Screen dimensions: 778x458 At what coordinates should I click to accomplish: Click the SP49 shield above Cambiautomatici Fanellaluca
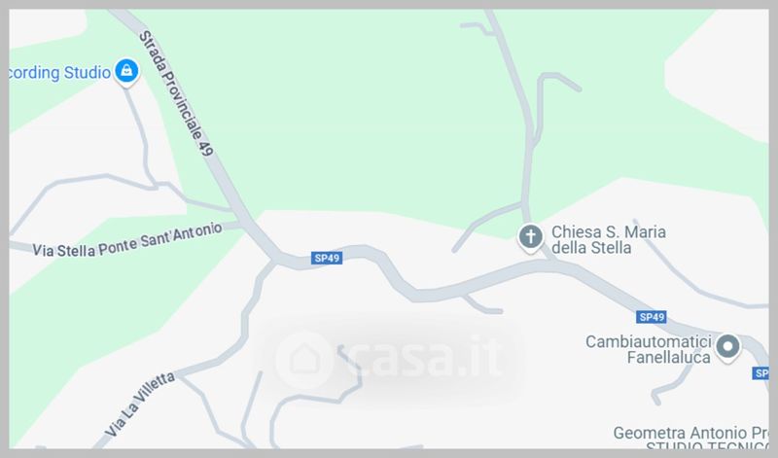pyautogui.click(x=652, y=317)
